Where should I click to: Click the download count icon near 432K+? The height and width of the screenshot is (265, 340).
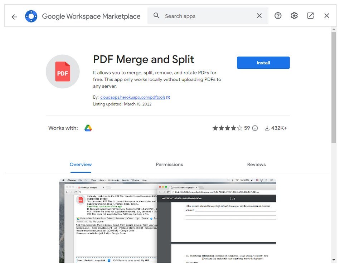coord(268,128)
